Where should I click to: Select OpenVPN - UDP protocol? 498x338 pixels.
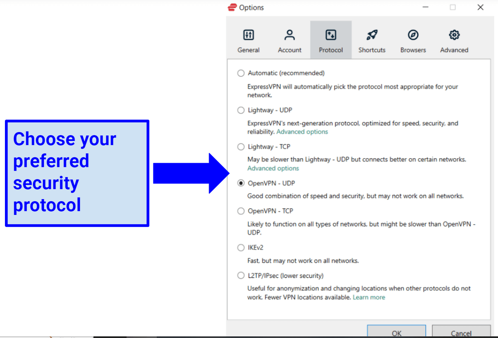[241, 183]
